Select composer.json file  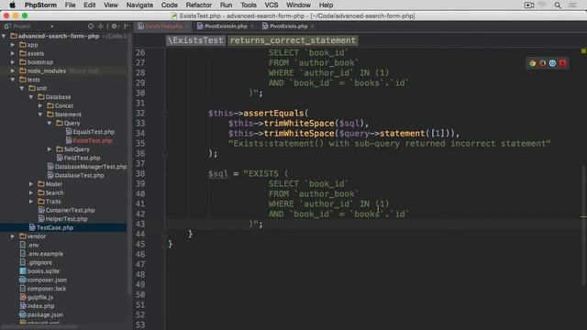(47, 280)
